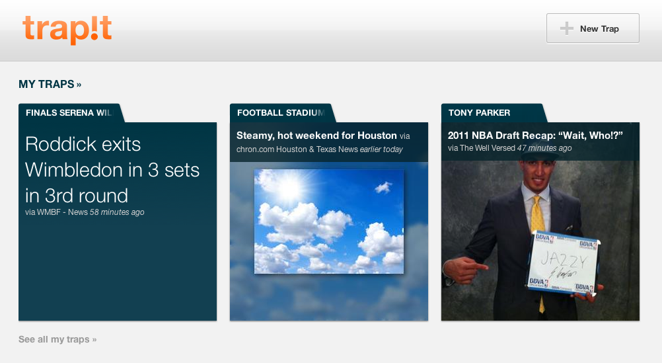
Task: Open 2011 NBA Draft Recap headline
Action: (x=535, y=136)
